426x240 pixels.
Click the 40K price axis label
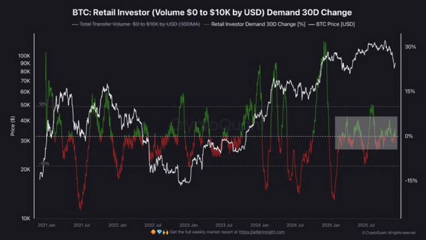(x=25, y=120)
